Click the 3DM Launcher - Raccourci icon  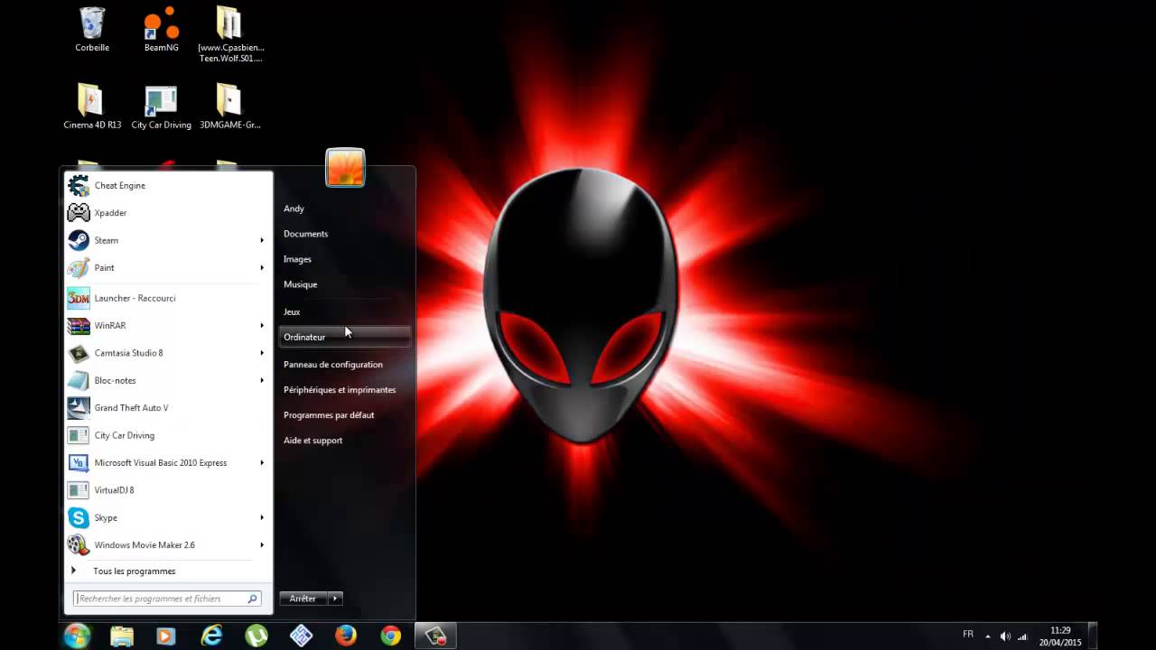79,298
